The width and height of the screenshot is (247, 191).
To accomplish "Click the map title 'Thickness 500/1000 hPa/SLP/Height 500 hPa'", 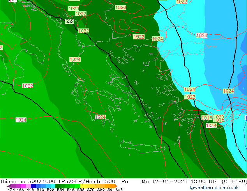I will (x=64, y=181).
